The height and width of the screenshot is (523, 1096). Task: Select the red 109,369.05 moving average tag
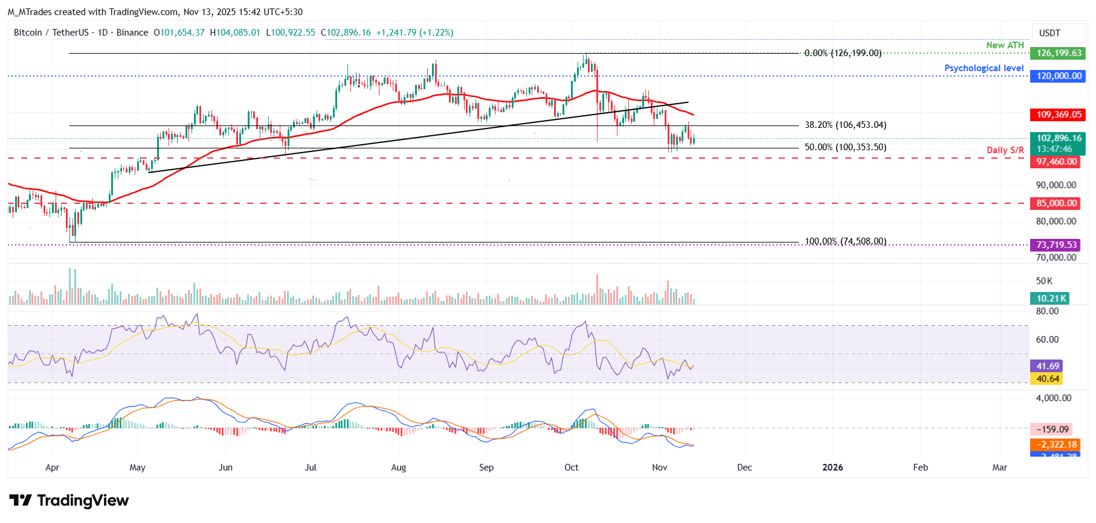(x=1059, y=115)
